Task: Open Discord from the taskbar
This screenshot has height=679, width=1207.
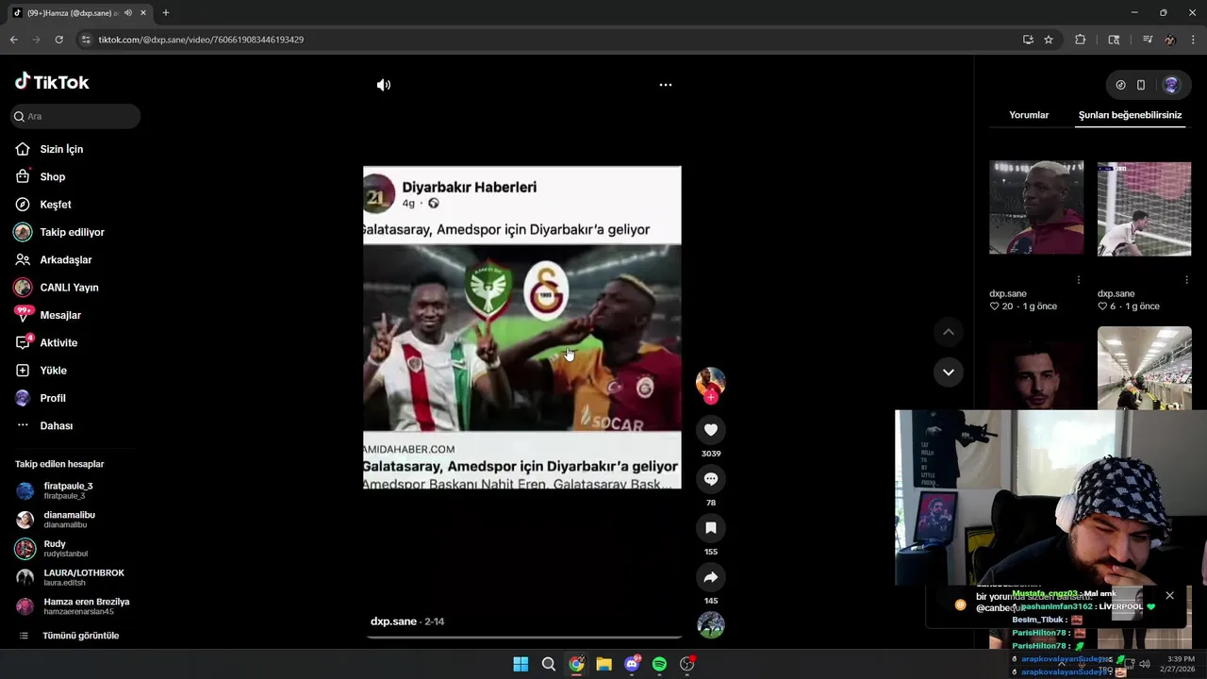Action: [632, 664]
